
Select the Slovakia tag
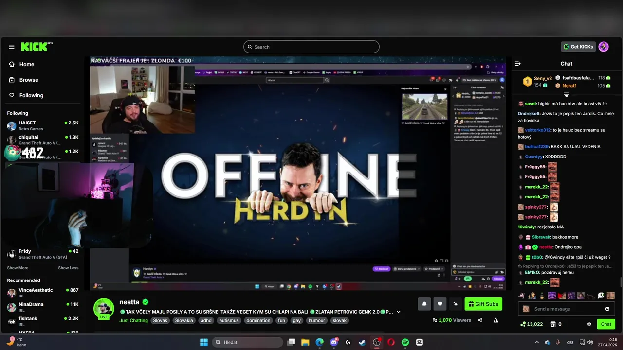(184, 321)
